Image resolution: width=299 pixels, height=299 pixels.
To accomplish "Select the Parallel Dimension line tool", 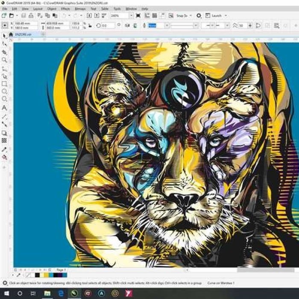I will tap(4, 117).
